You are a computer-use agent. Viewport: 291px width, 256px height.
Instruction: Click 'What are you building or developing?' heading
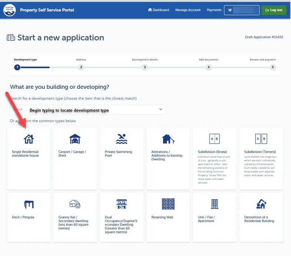pyautogui.click(x=60, y=87)
